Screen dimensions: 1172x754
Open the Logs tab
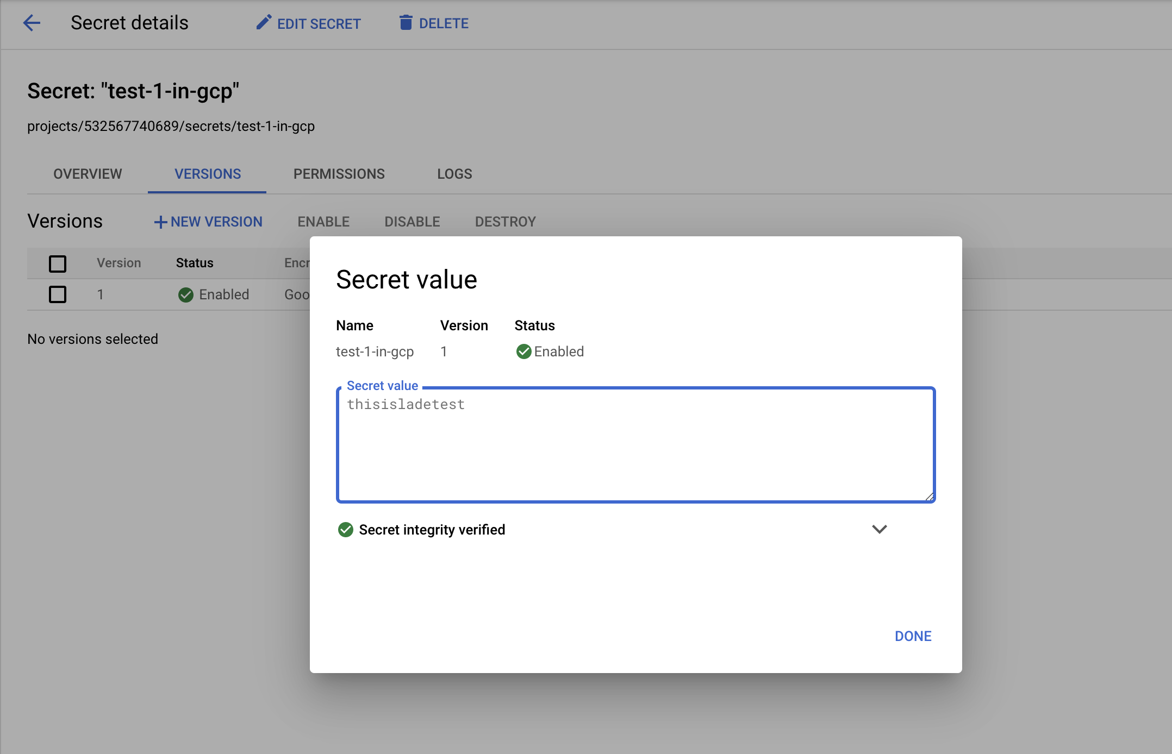click(454, 174)
